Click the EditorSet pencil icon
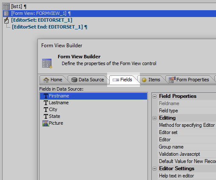 tap(6, 20)
